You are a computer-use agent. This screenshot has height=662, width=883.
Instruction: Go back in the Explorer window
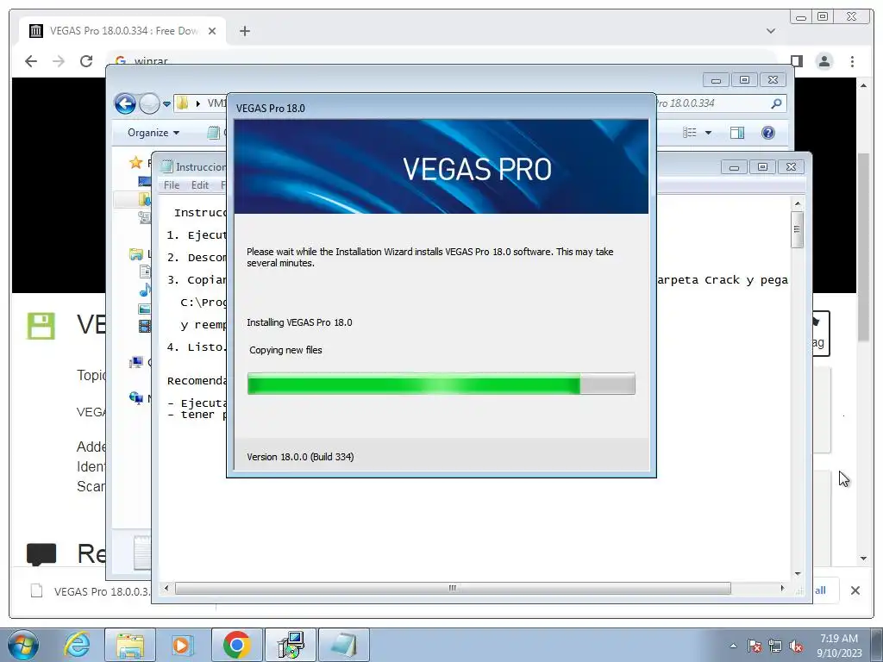point(125,103)
